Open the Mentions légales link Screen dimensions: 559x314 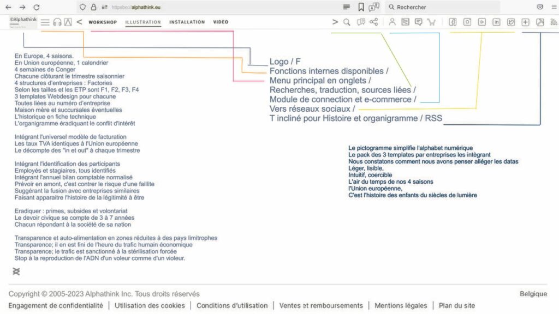point(400,306)
